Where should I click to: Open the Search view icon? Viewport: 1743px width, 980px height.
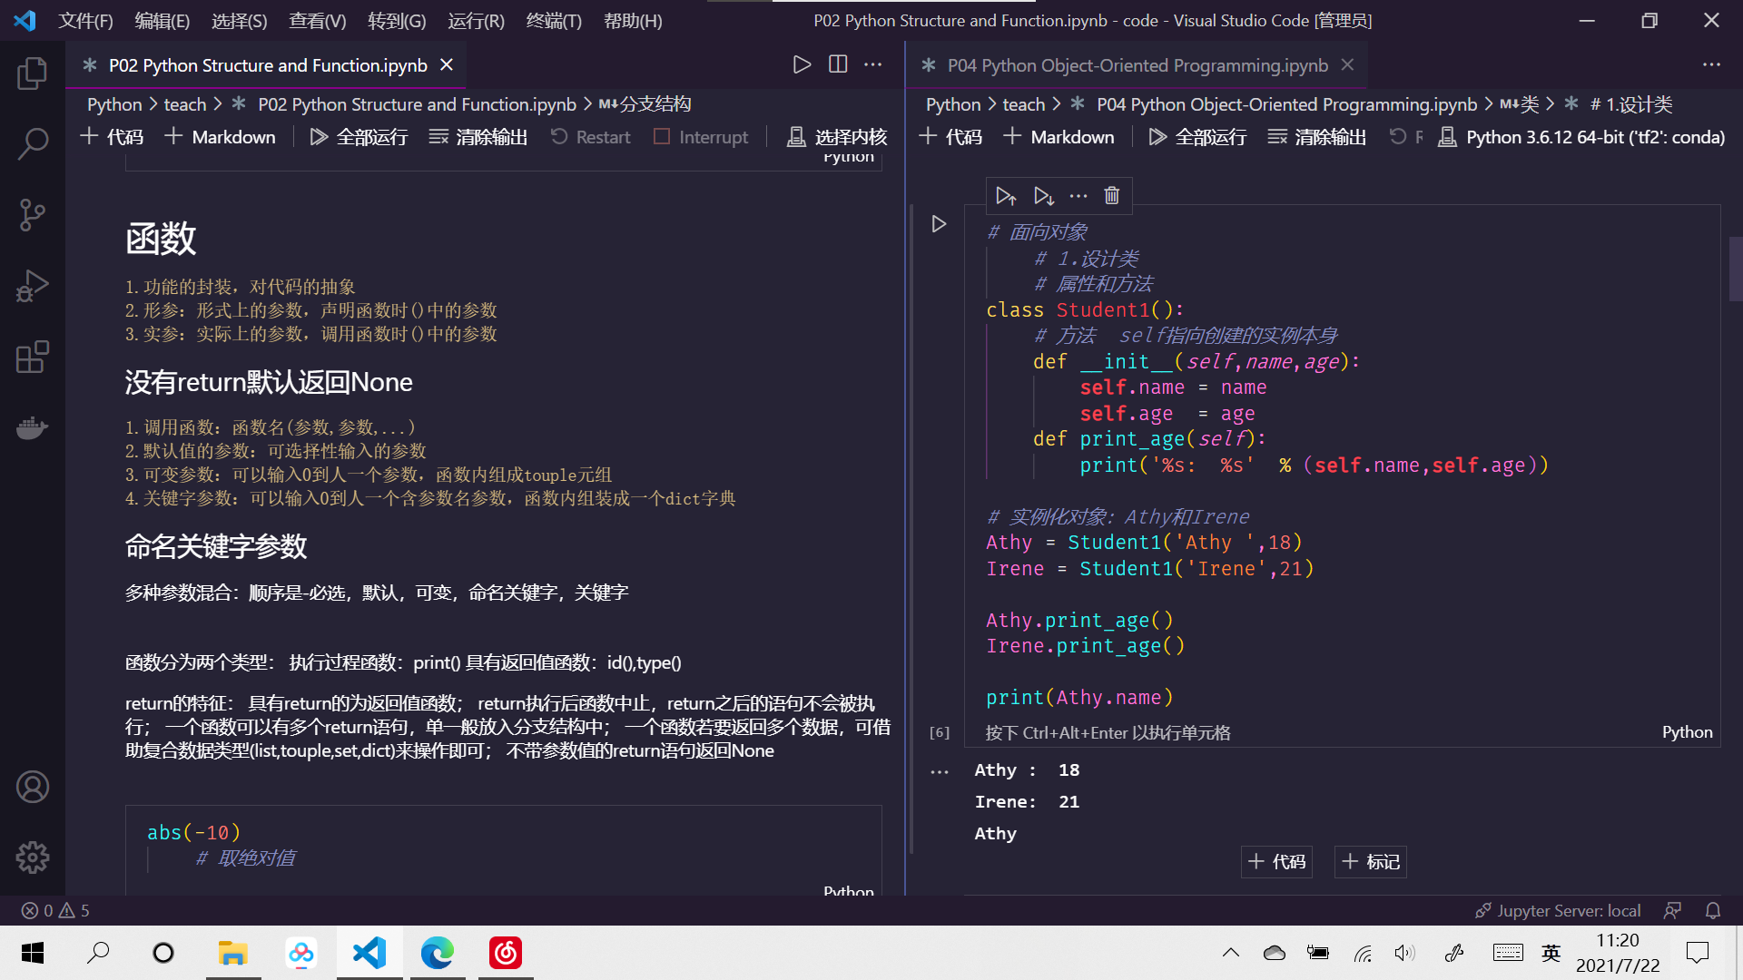[x=33, y=143]
